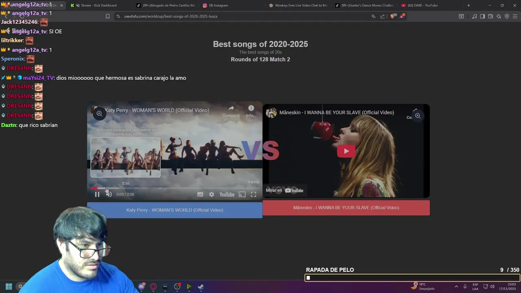Switch to Monkey Free Live Video Chat tab
Screen dimensions: 521x293
298,5
